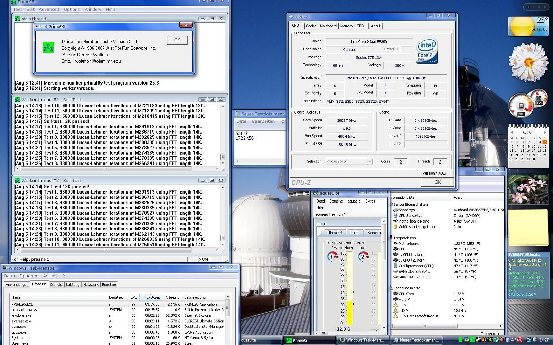
Task: Click OK button in CPU-Z window
Action: pos(438,182)
